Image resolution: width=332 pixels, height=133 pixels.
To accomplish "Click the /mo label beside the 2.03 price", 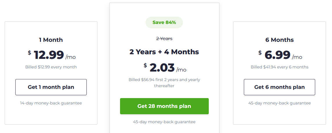I will point(181,70).
